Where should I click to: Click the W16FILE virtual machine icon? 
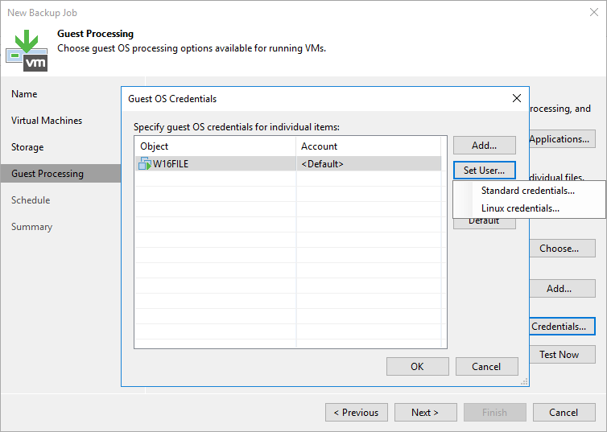pos(145,164)
